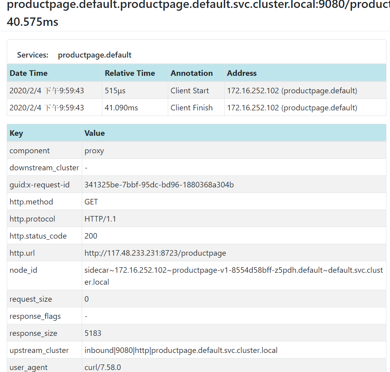Image resolution: width=390 pixels, height=372 pixels.
Task: Click the 41.090ms relative time cell
Action: [x=121, y=108]
